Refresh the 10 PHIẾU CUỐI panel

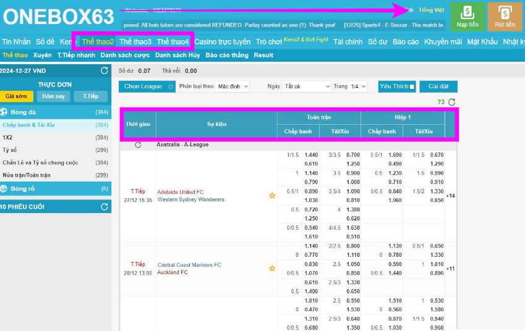(x=105, y=207)
